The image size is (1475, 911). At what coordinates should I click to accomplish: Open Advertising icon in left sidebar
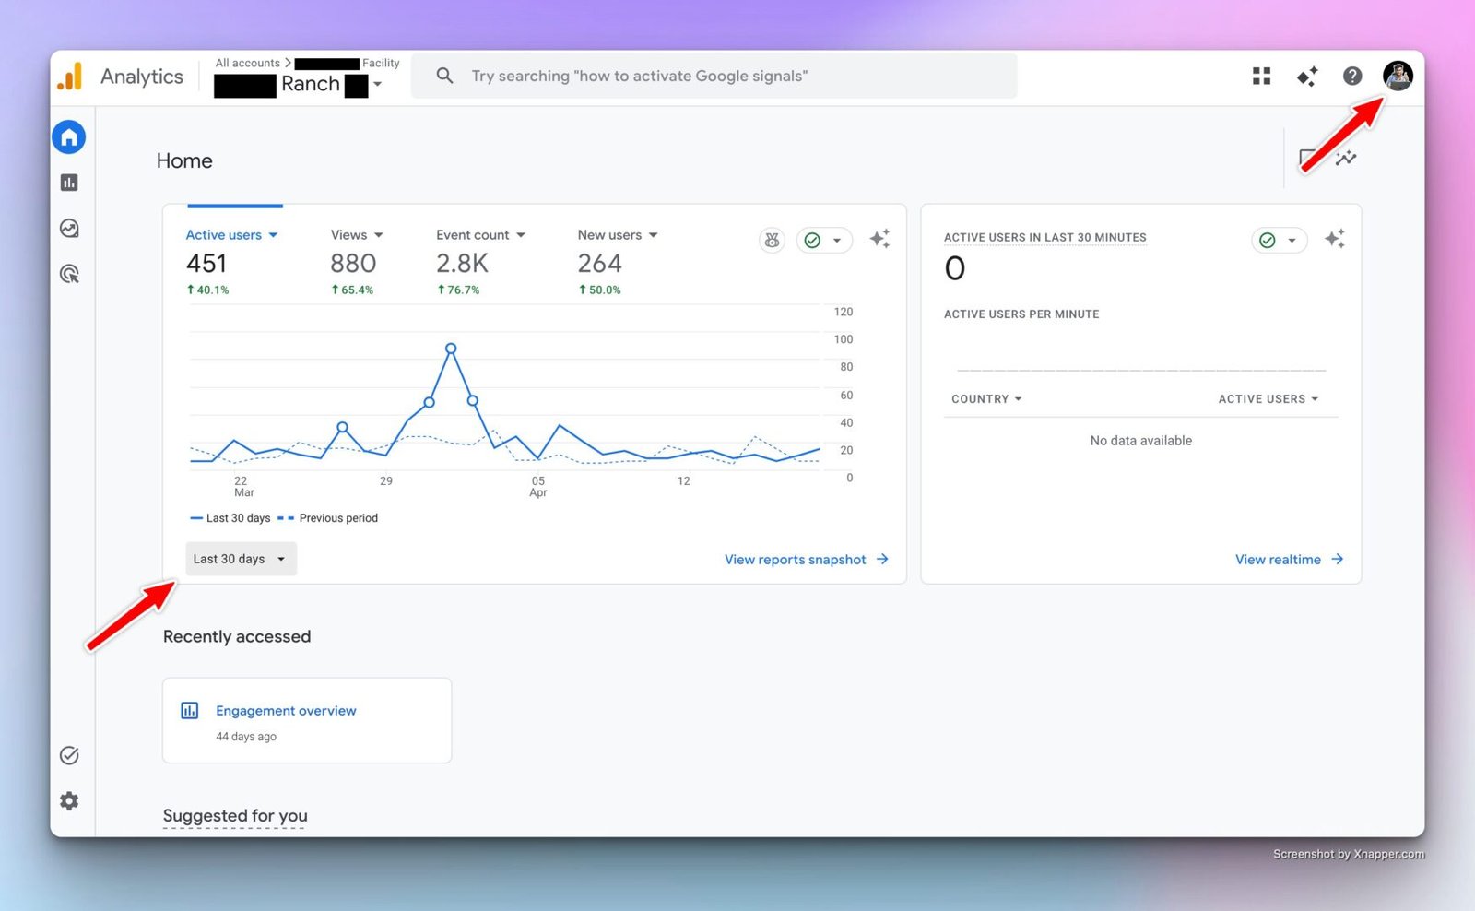point(69,274)
